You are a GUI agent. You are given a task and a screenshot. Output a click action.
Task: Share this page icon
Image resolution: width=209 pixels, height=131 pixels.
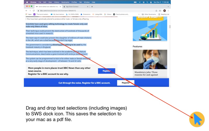pos(156,10)
